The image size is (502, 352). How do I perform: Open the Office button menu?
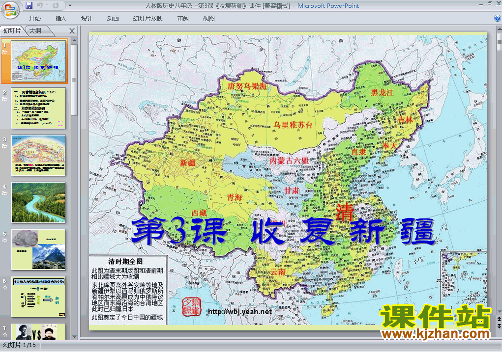(x=10, y=10)
